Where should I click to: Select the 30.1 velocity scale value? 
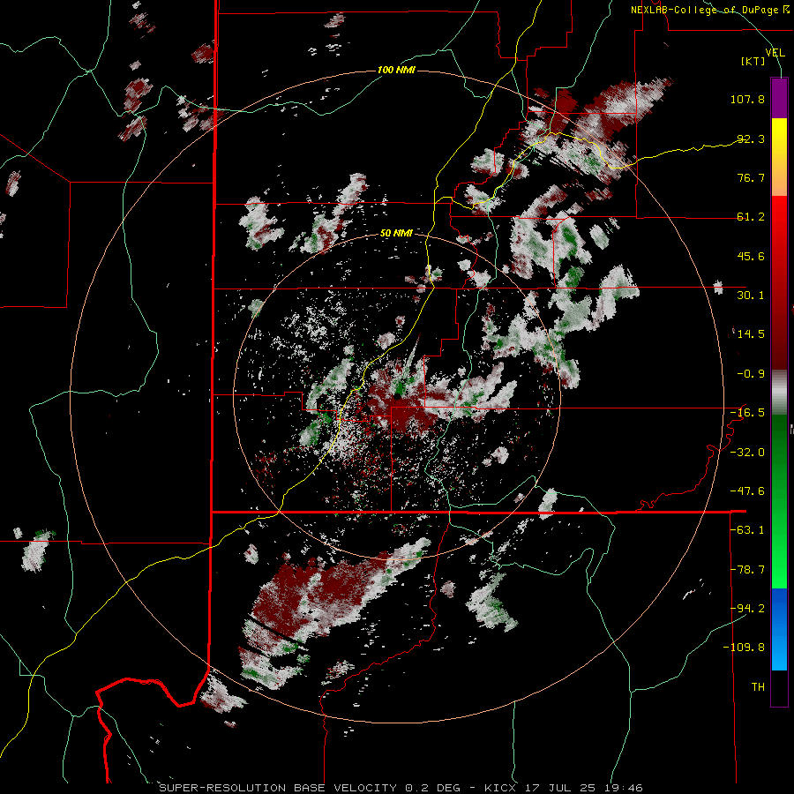[751, 296]
